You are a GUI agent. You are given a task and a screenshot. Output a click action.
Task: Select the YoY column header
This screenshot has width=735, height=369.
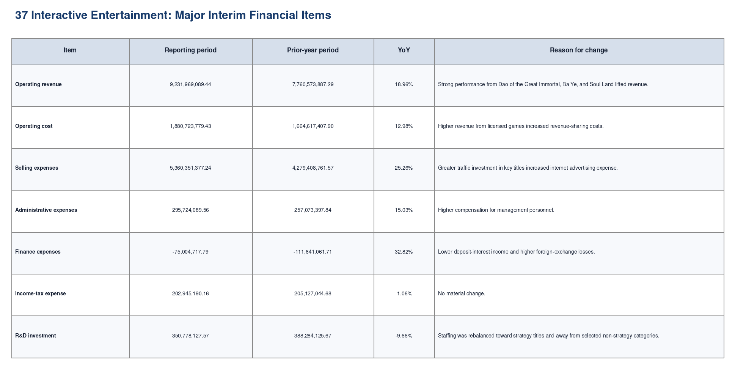[404, 50]
